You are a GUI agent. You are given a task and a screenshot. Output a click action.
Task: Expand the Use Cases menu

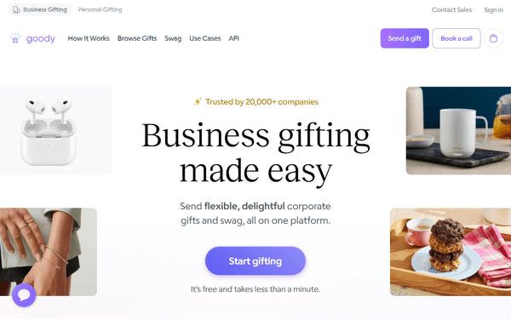205,38
